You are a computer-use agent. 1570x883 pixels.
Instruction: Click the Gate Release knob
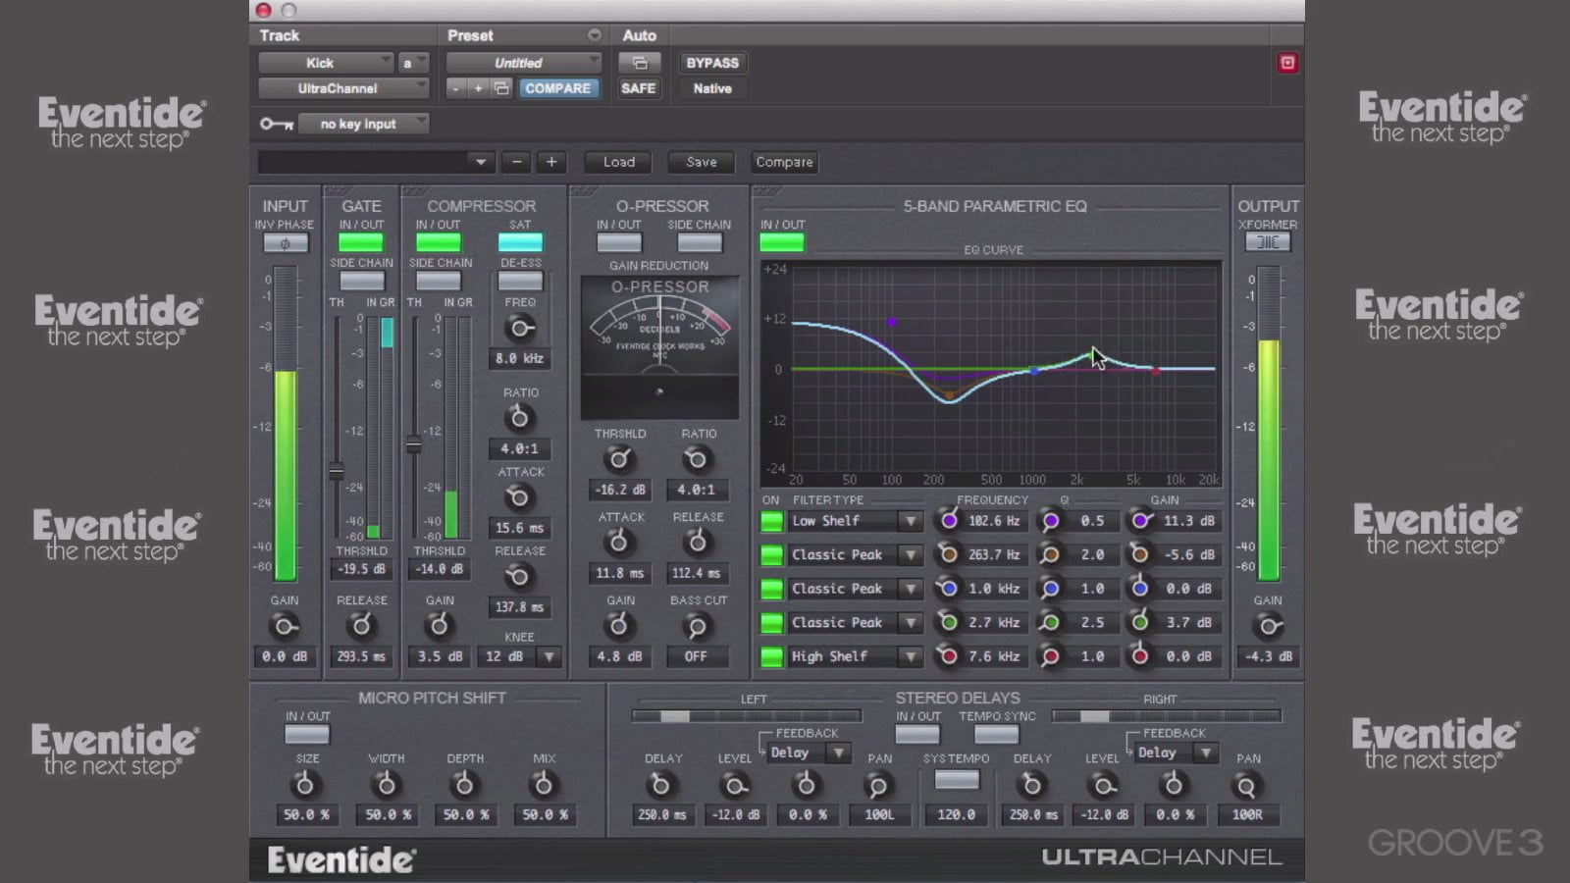pos(361,625)
